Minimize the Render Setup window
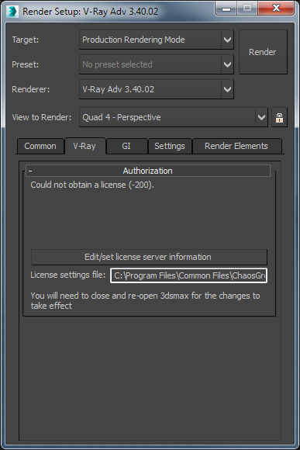The width and height of the screenshot is (300, 450). pyautogui.click(x=226, y=9)
